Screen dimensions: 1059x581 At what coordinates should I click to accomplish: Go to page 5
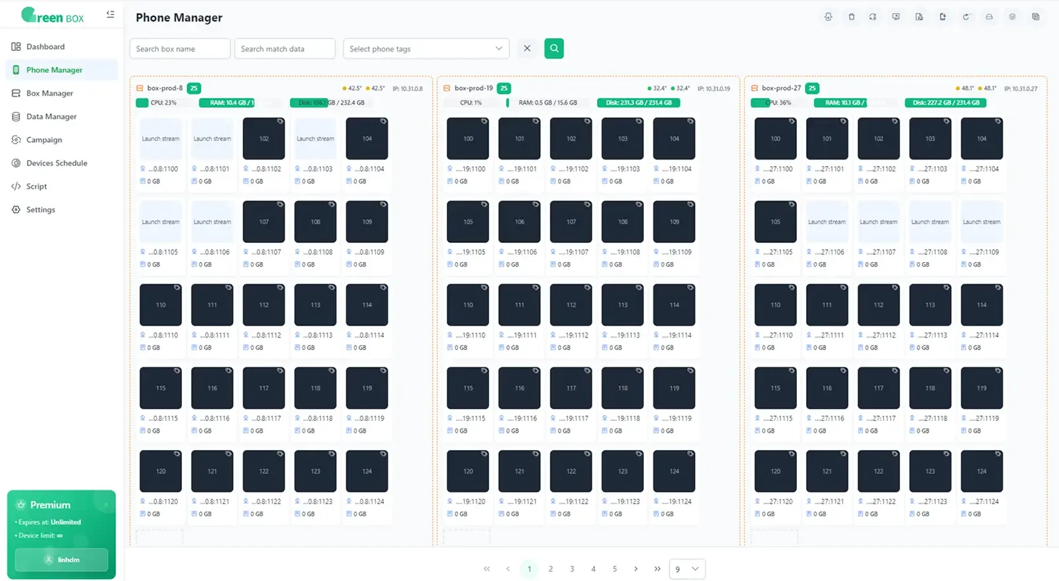click(x=615, y=569)
